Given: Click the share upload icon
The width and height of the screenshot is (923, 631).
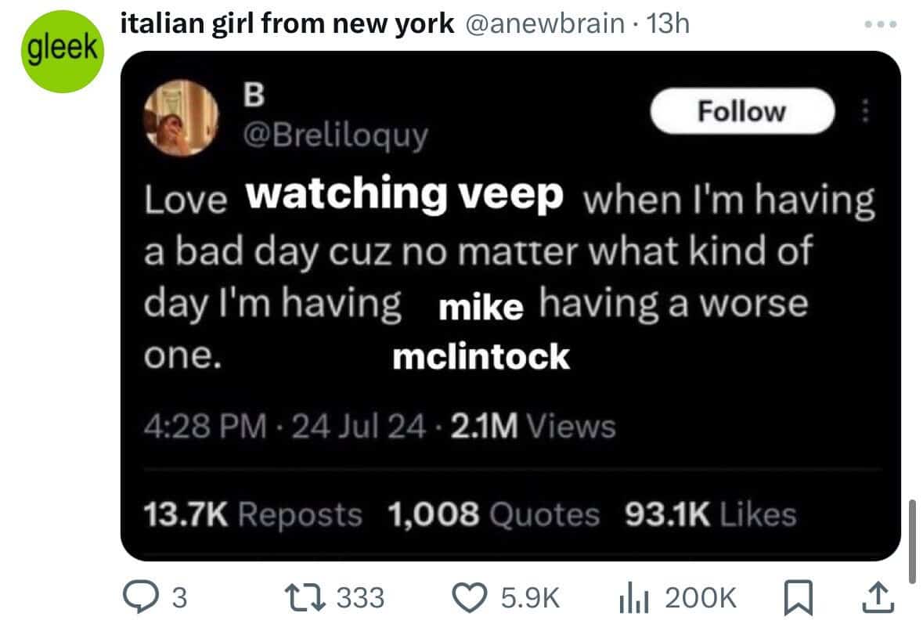Looking at the screenshot, I should tap(878, 597).
